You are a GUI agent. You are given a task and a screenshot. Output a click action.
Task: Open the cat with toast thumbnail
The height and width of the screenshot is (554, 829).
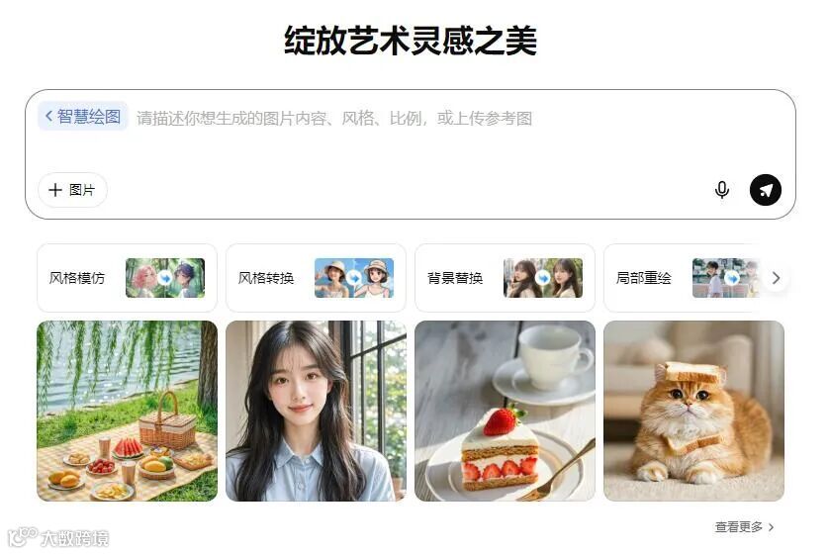(693, 411)
